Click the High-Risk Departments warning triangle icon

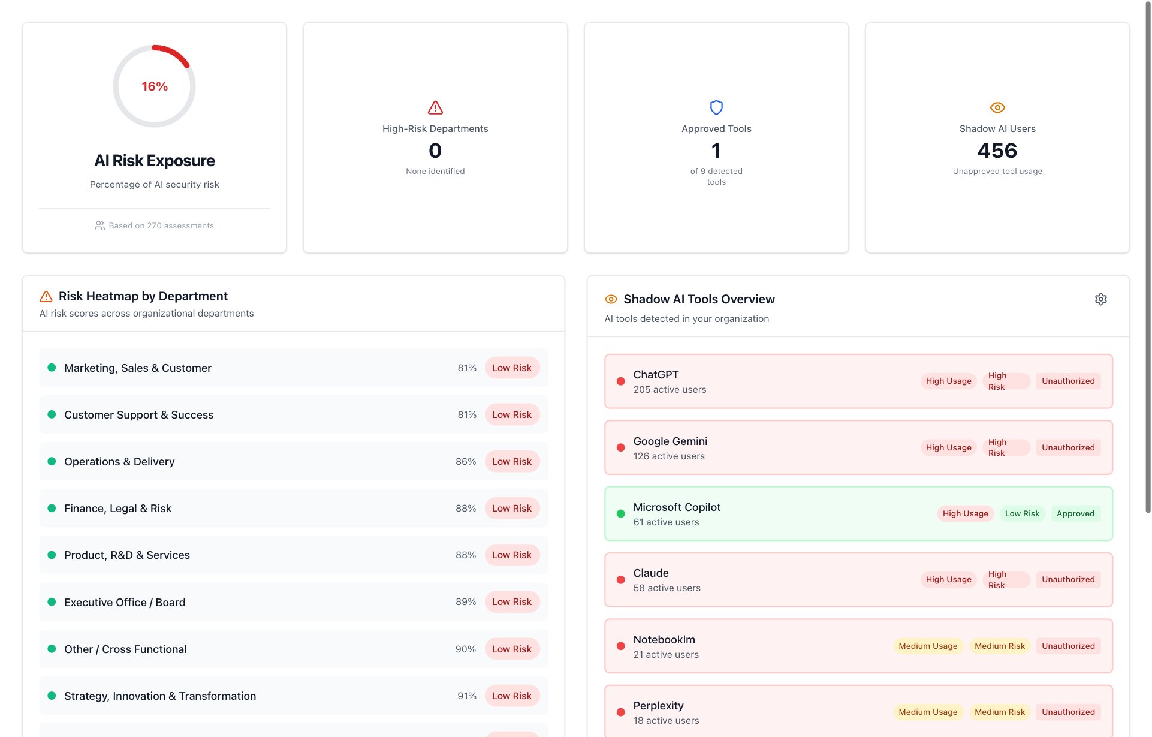[435, 107]
